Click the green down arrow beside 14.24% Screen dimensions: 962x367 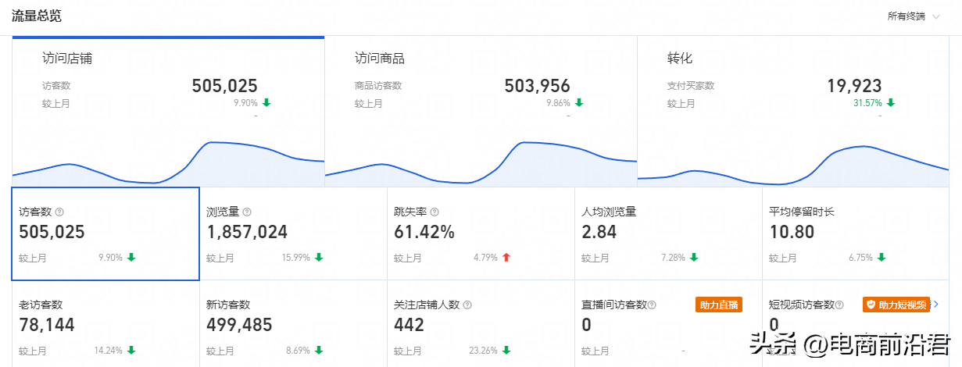click(x=131, y=350)
